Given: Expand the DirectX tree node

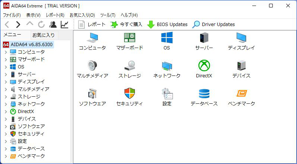Looking at the screenshot, I should [x=6, y=112].
